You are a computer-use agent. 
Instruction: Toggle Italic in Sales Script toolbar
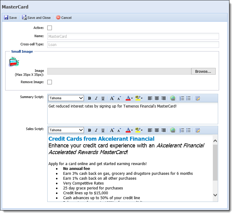pos(96,130)
